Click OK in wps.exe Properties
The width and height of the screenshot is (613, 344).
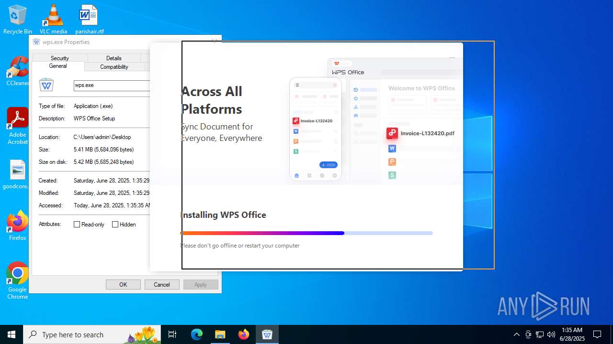[123, 285]
